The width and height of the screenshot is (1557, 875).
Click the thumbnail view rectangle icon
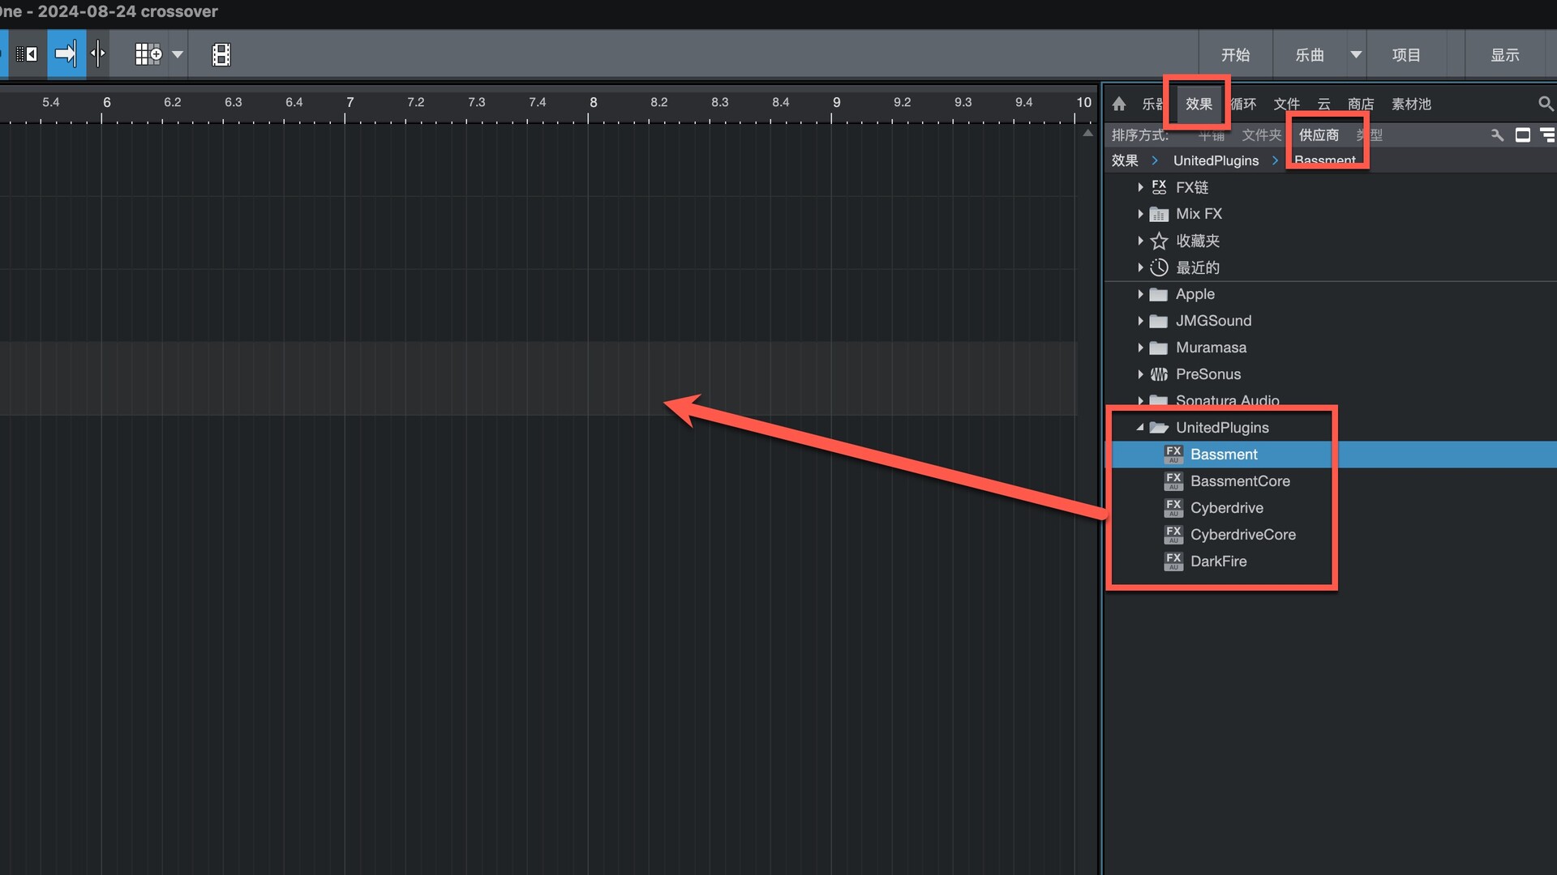(1522, 134)
